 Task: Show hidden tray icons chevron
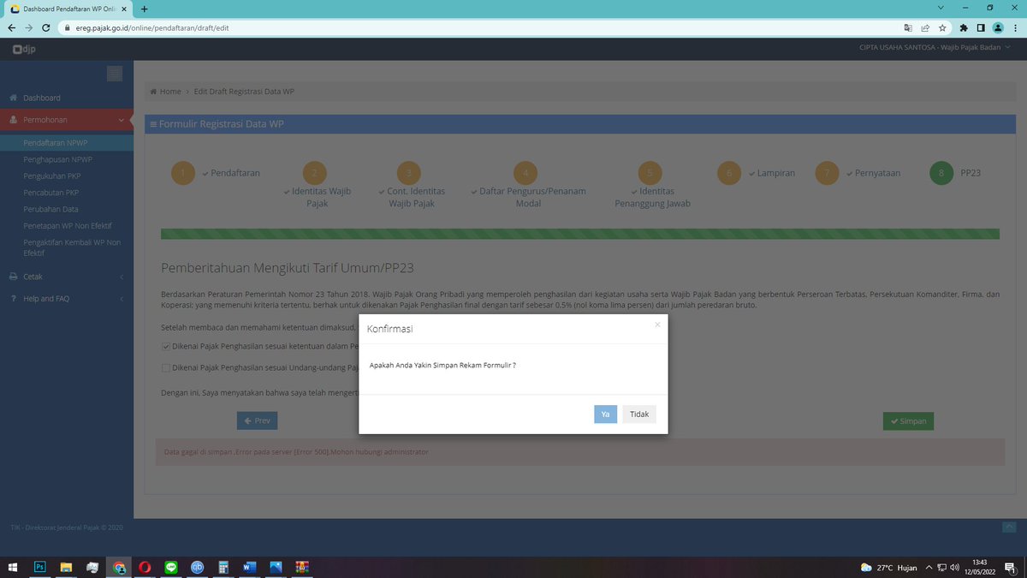click(x=929, y=568)
